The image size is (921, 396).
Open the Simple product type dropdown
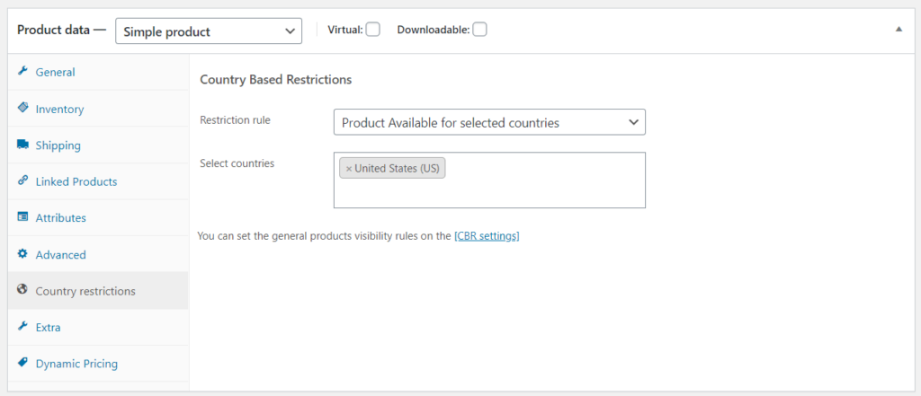209,31
